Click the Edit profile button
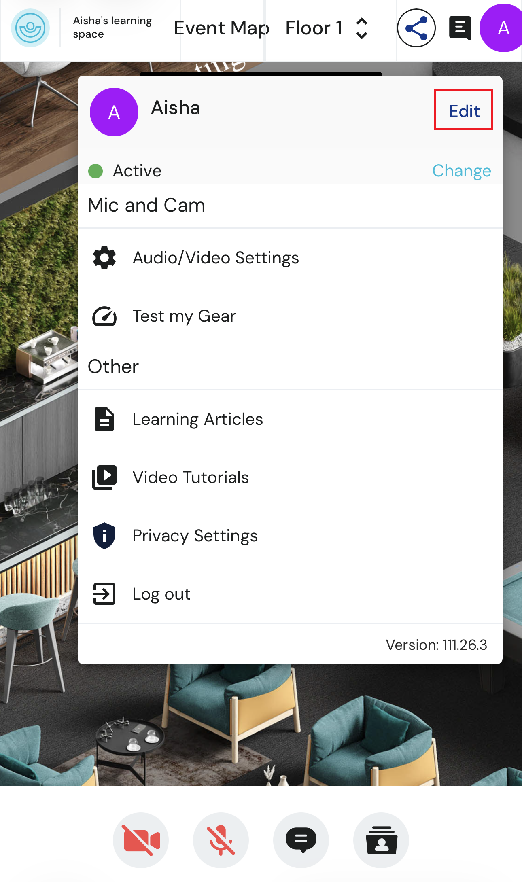 463,110
